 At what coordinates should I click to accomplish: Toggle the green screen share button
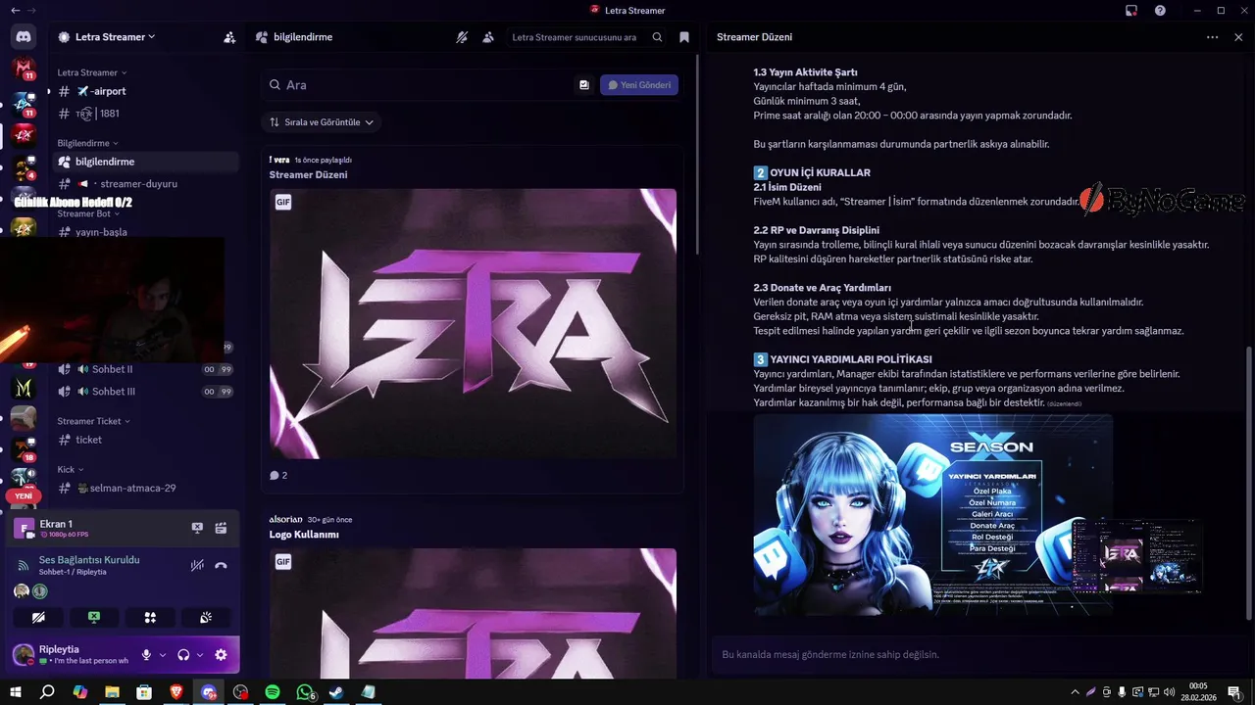(94, 618)
